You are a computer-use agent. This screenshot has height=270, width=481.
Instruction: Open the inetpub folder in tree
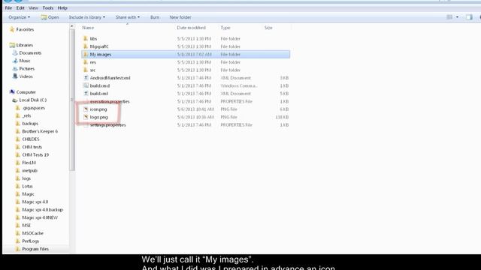(29, 170)
